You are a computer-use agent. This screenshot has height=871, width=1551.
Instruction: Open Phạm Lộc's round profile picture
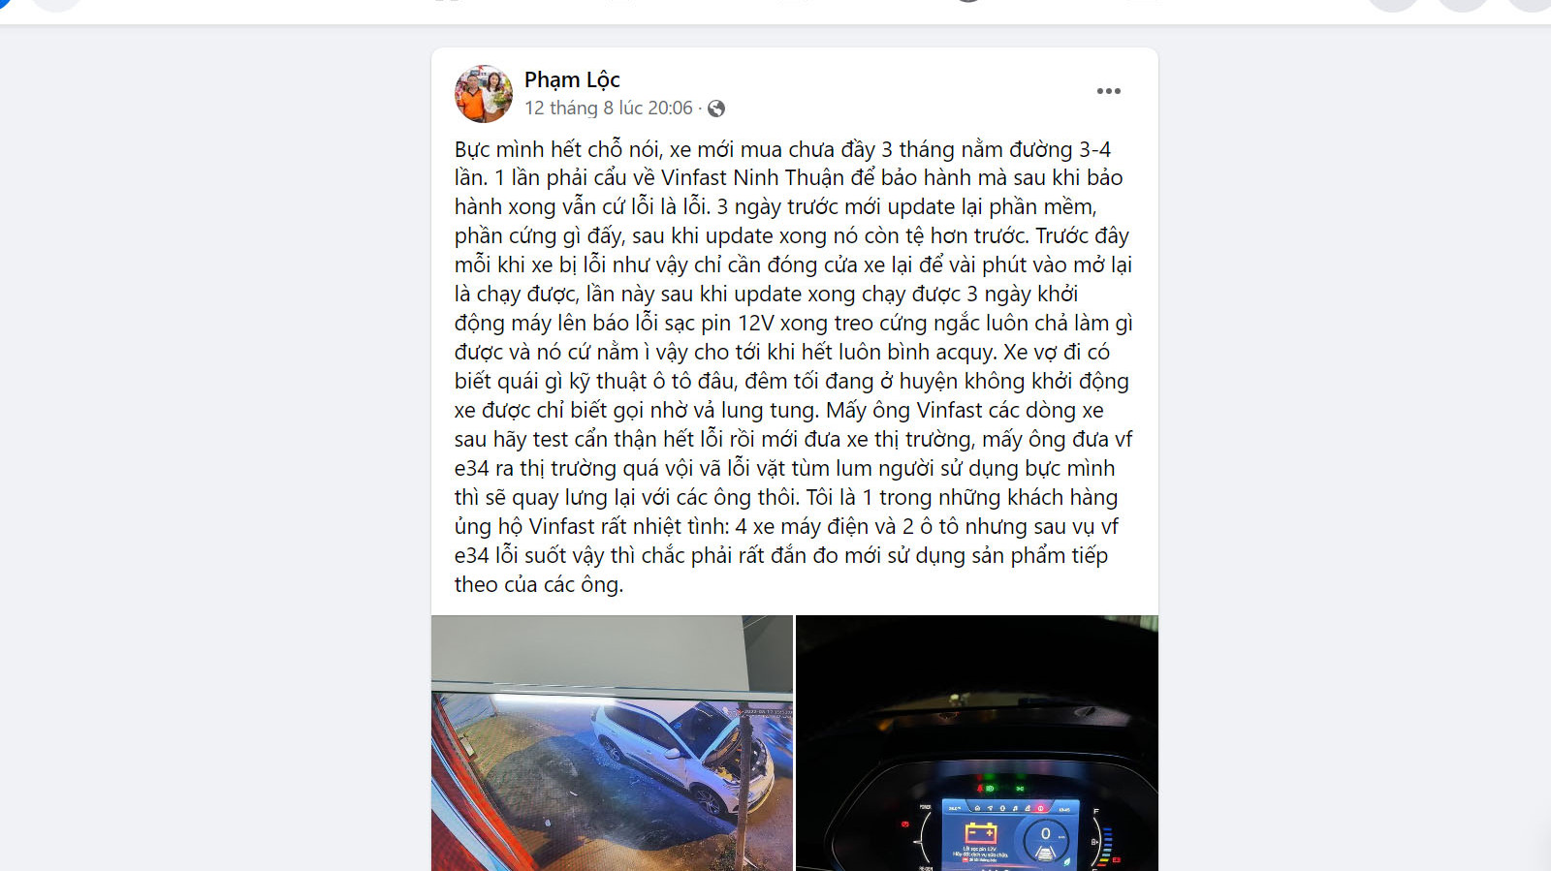click(483, 94)
